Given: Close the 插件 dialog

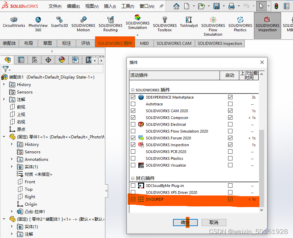Looking at the screenshot, I should point(262,62).
